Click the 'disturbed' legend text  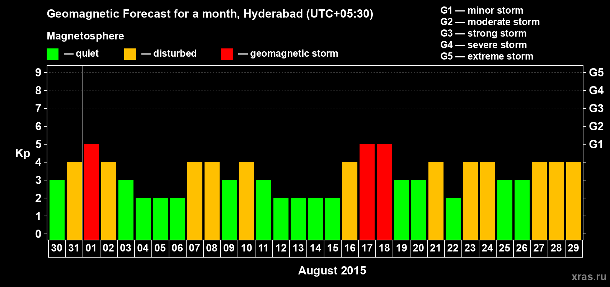tap(175, 53)
